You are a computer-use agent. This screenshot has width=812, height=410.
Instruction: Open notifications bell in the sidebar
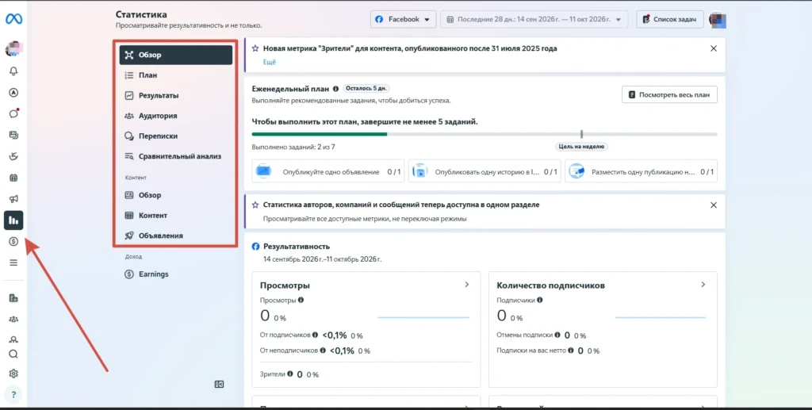[13, 71]
